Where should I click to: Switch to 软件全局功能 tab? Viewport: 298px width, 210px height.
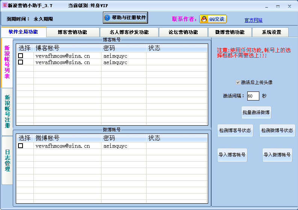point(23,32)
